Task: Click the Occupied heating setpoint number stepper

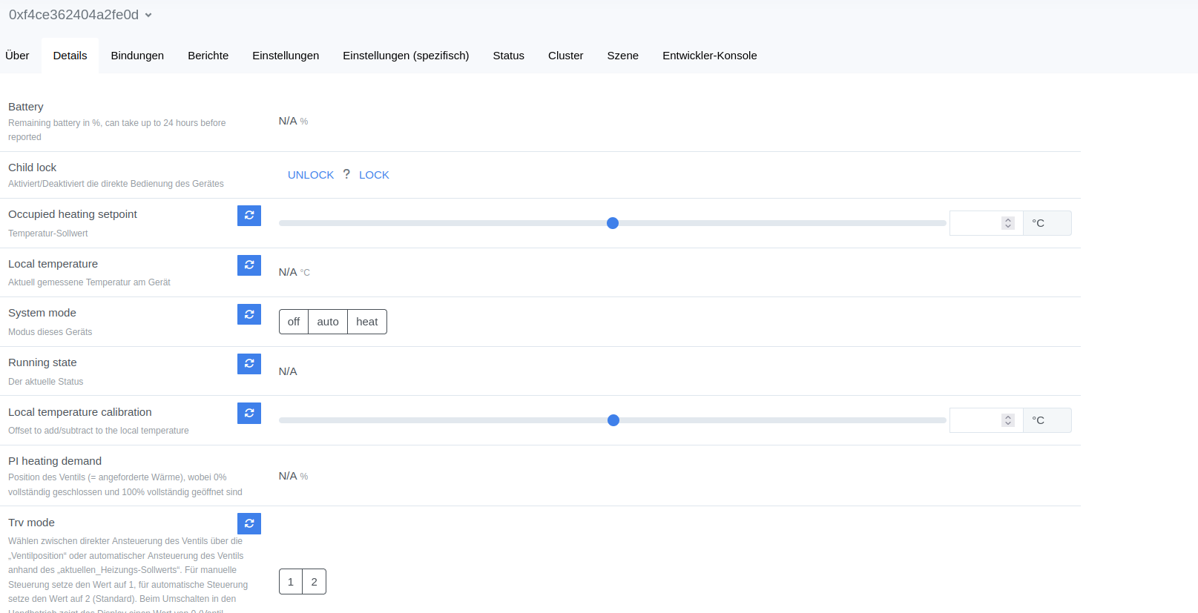Action: click(1007, 223)
